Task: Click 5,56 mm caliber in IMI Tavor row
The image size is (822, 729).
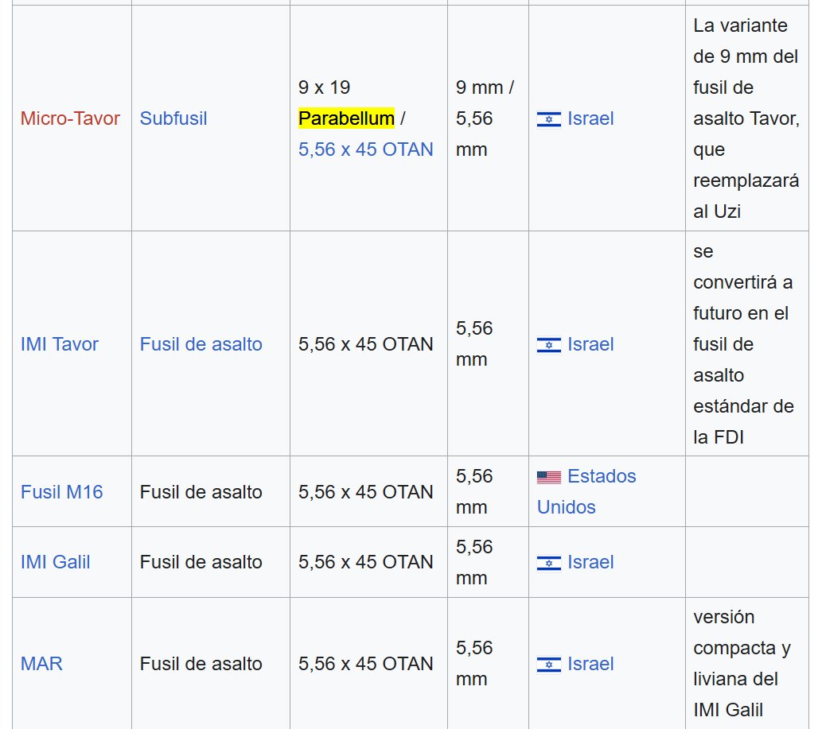Action: [474, 344]
